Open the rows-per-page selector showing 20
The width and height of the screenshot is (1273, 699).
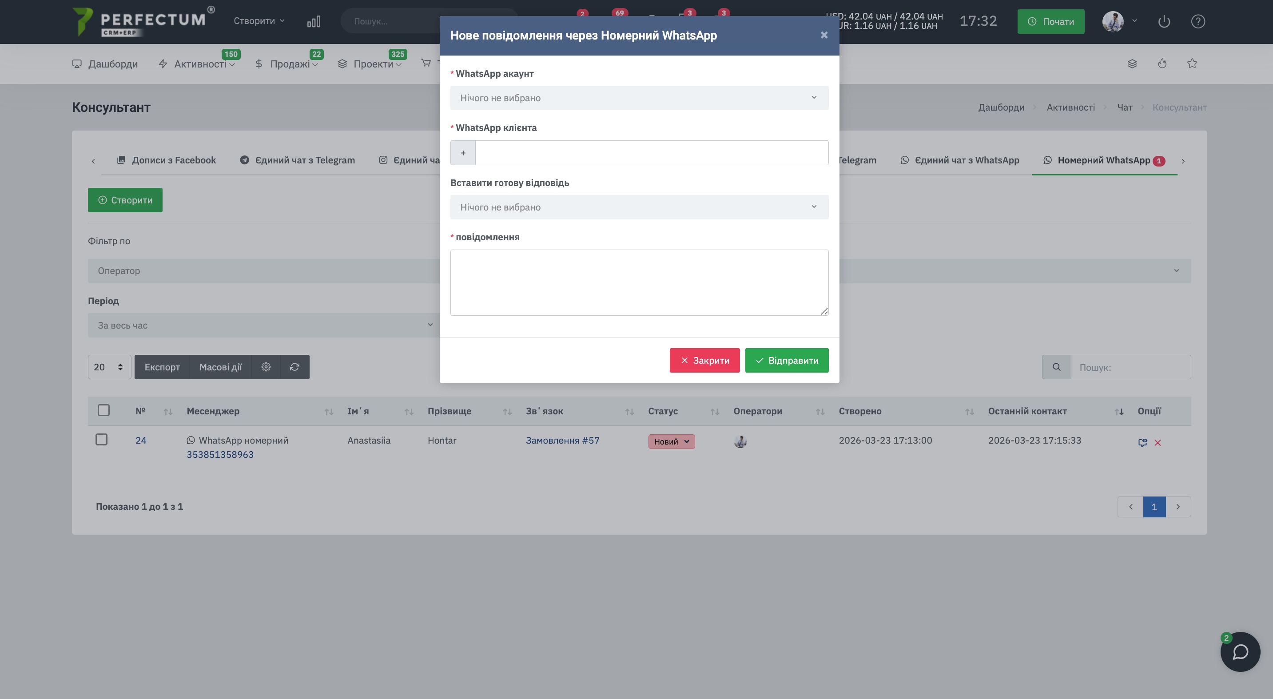(109, 367)
